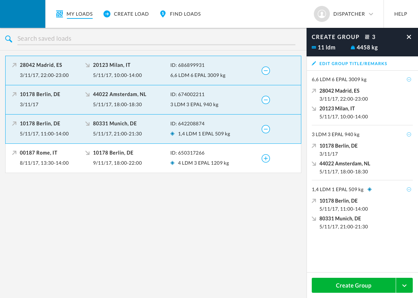Click the load count icon in the group header
This screenshot has height=298, width=418.
click(x=367, y=37)
